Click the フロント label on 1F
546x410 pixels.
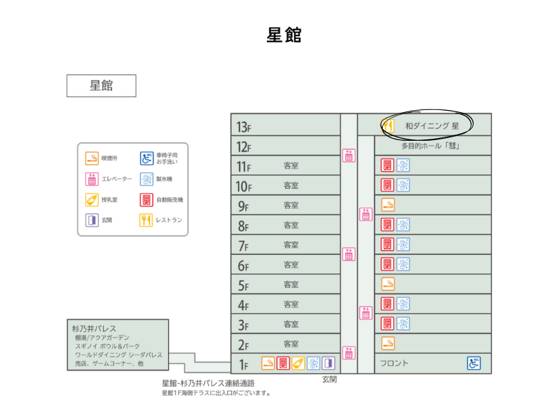tap(394, 364)
